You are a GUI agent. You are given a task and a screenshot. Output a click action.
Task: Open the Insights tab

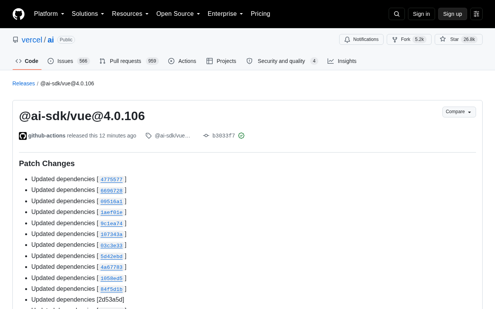[x=342, y=61]
